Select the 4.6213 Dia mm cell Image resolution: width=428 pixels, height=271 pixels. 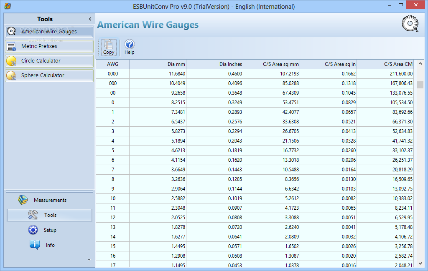(158, 151)
